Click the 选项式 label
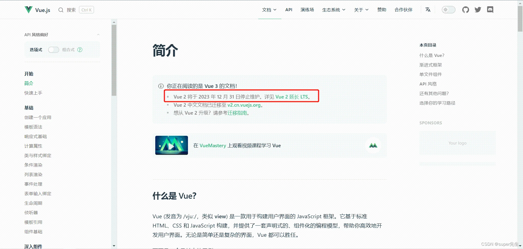Image resolution: width=523 pixels, height=249 pixels. (x=36, y=50)
